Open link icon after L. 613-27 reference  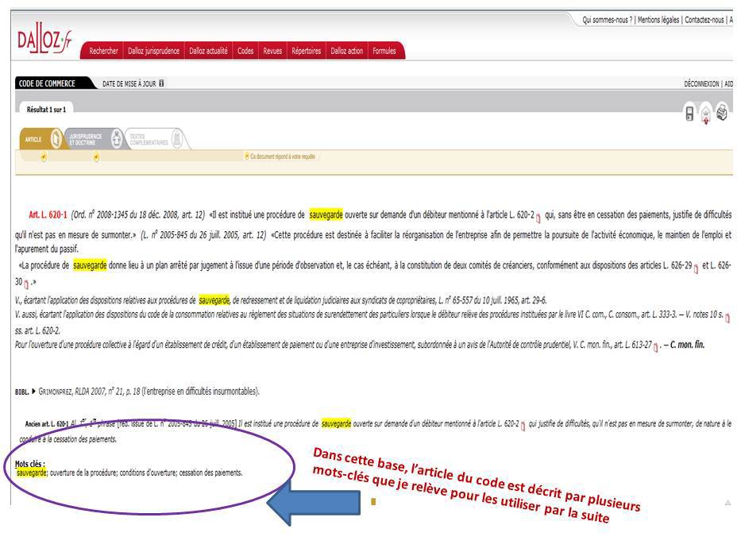(656, 345)
